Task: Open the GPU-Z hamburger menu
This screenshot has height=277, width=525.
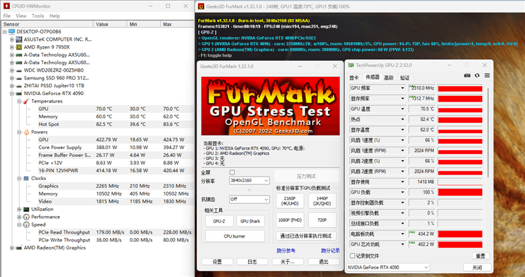Action: tap(487, 75)
